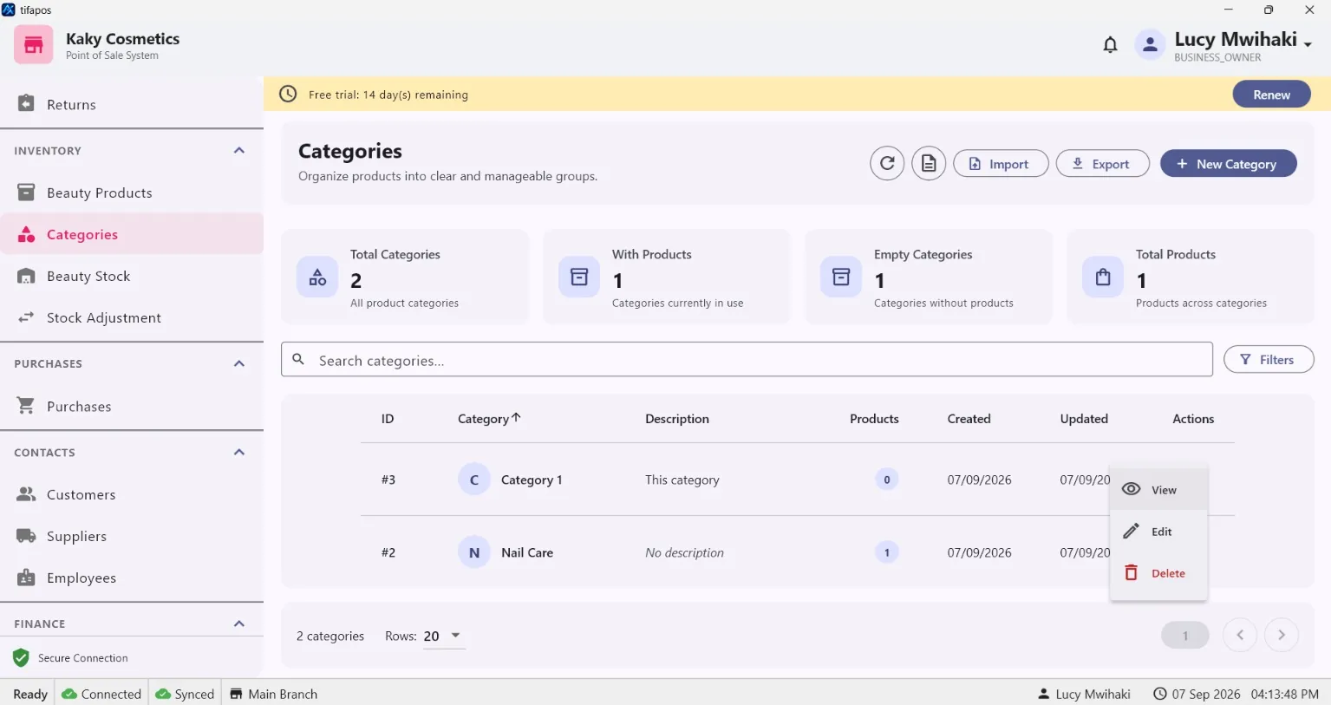This screenshot has height=705, width=1331.
Task: Collapse the Finance section
Action: tap(239, 623)
